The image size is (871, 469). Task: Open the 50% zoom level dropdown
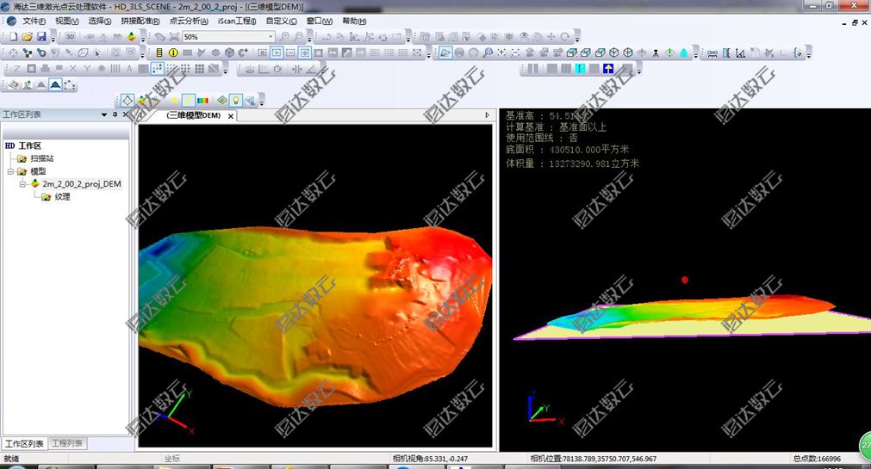pos(271,37)
